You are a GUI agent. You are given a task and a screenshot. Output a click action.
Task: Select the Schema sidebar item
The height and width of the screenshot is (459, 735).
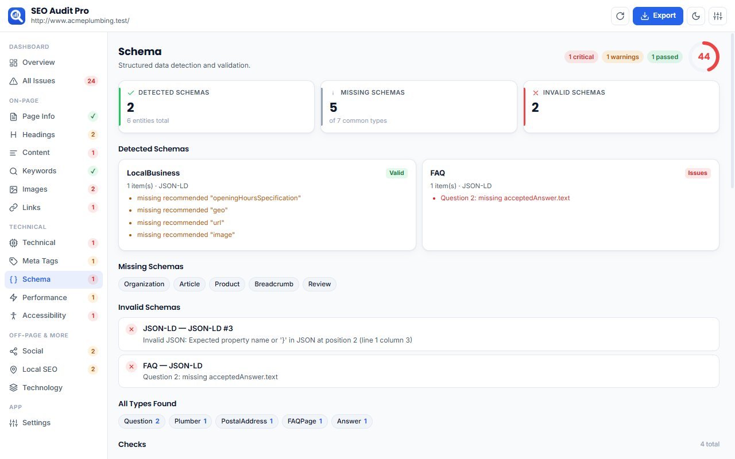click(53, 279)
